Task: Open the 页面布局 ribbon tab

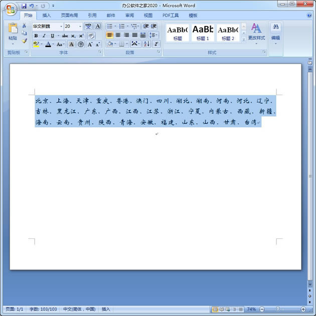Action: (69, 16)
